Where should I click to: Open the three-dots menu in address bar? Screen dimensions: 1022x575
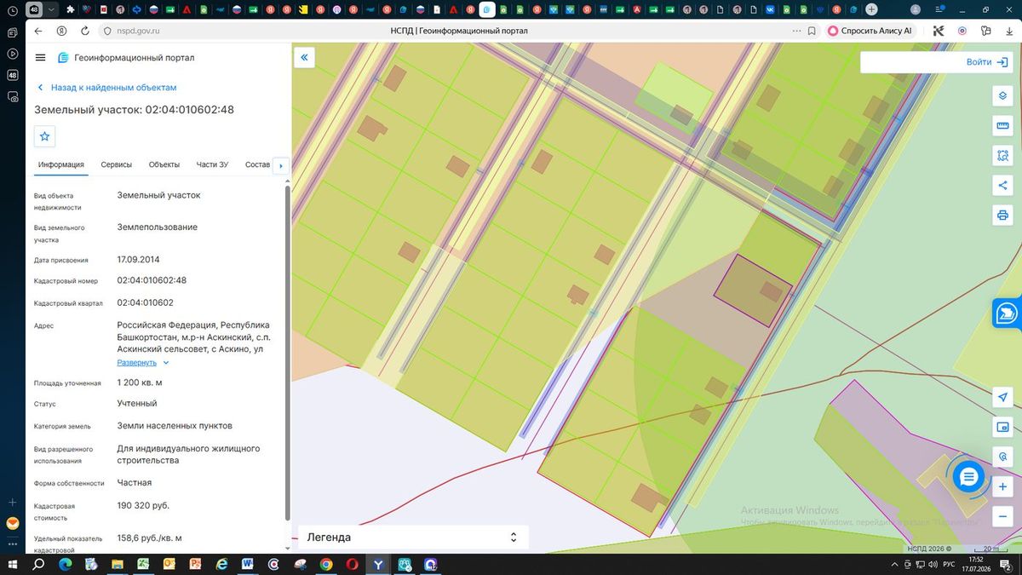tap(797, 31)
